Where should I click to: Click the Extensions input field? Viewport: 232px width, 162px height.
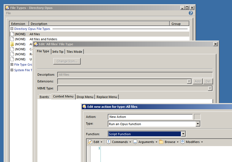point(122,81)
